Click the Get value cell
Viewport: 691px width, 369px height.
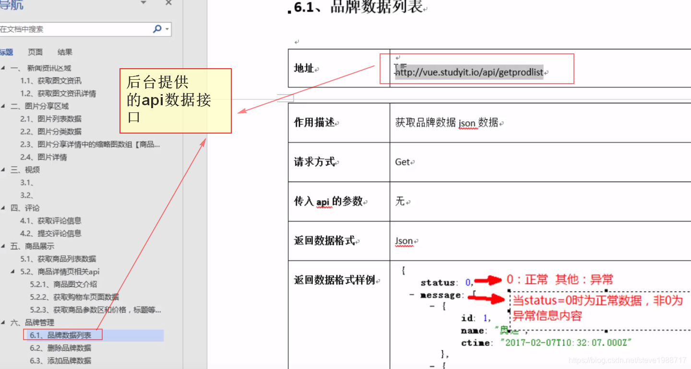tap(540, 162)
